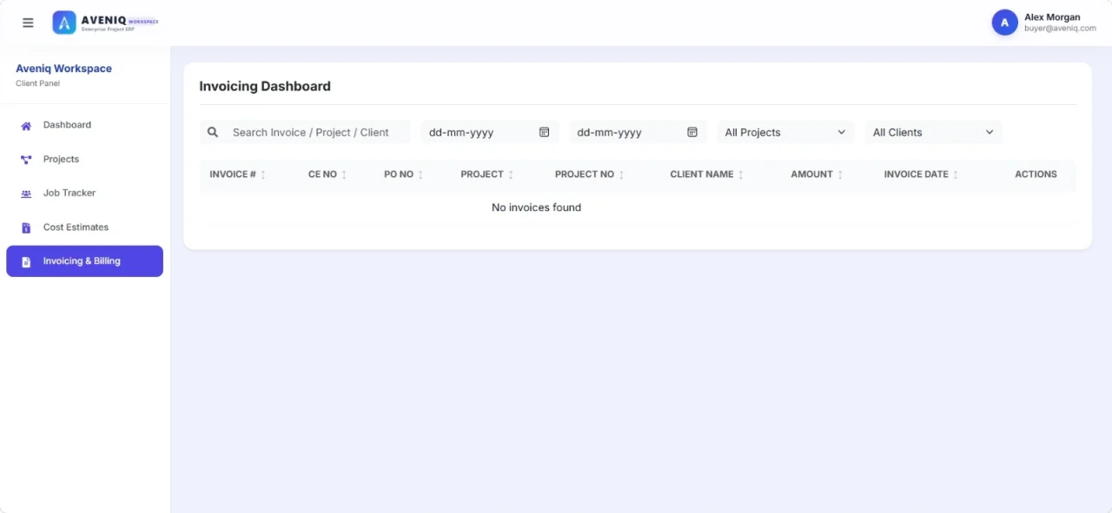Open the second date field's calendar icon
Image resolution: width=1112 pixels, height=513 pixels.
[x=692, y=133]
